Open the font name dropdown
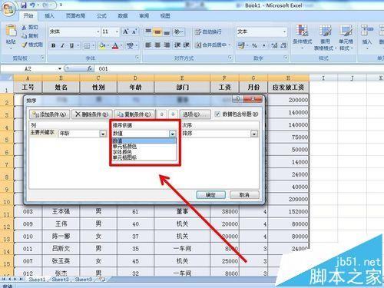 coord(98,31)
